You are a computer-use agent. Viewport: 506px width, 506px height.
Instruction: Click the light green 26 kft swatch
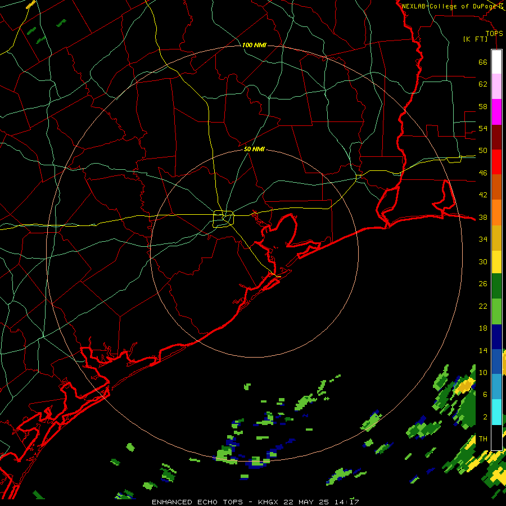(496, 311)
